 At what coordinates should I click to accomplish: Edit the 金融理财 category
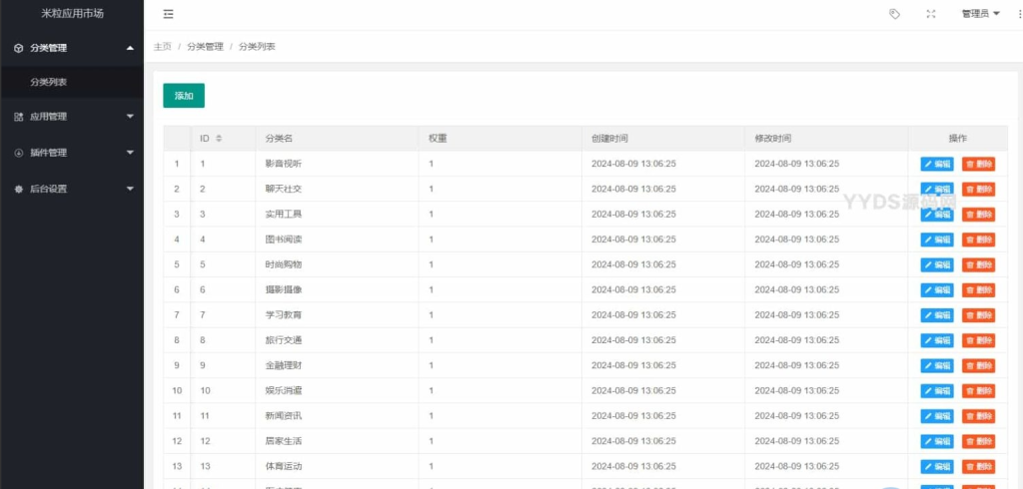coord(937,366)
